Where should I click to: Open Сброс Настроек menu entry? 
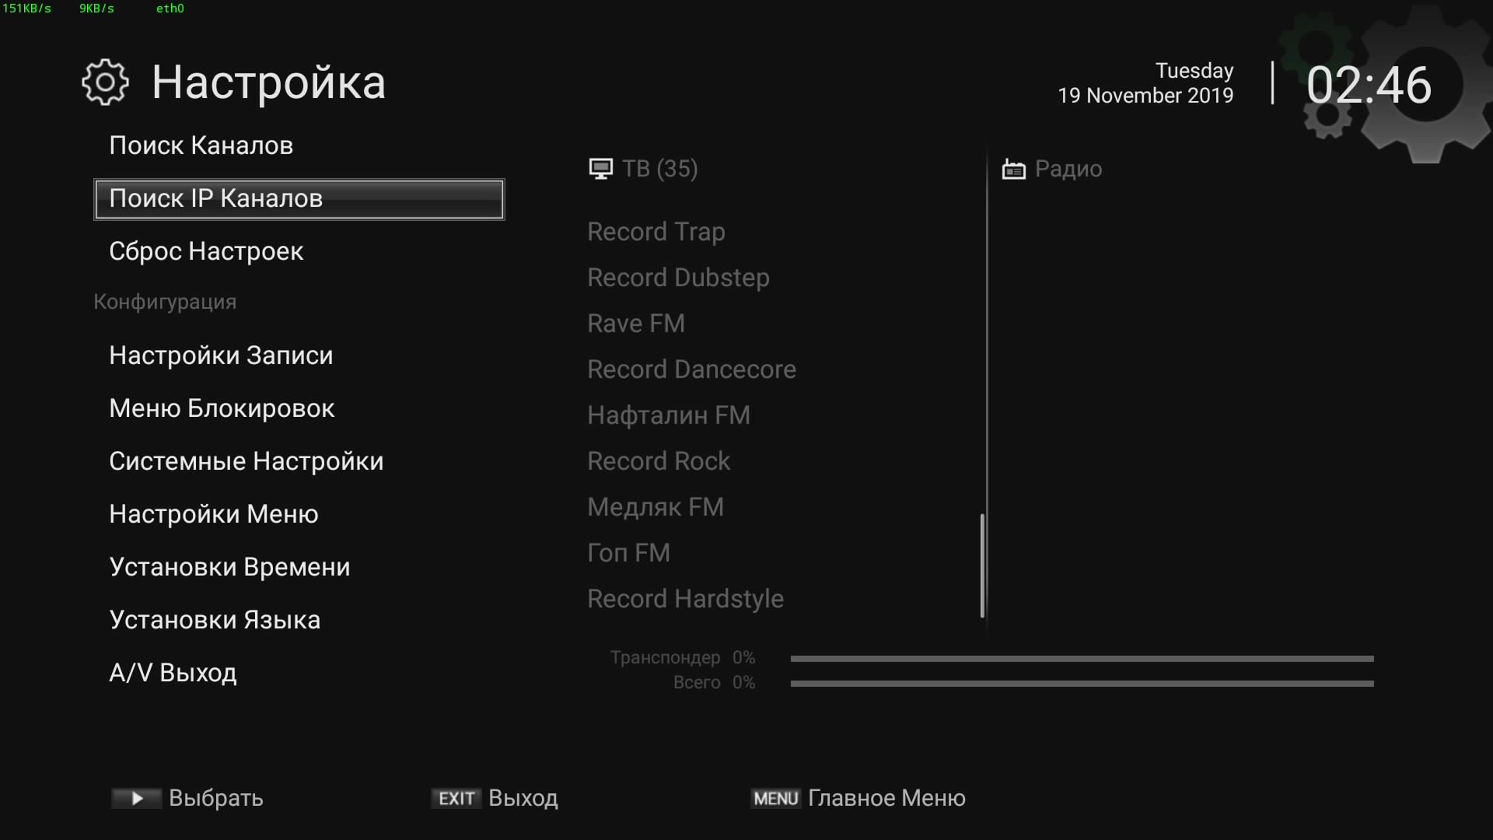click(x=206, y=251)
